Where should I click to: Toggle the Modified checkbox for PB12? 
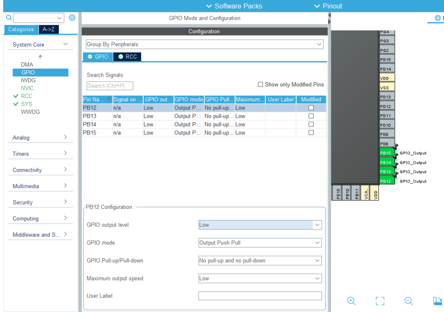point(311,108)
